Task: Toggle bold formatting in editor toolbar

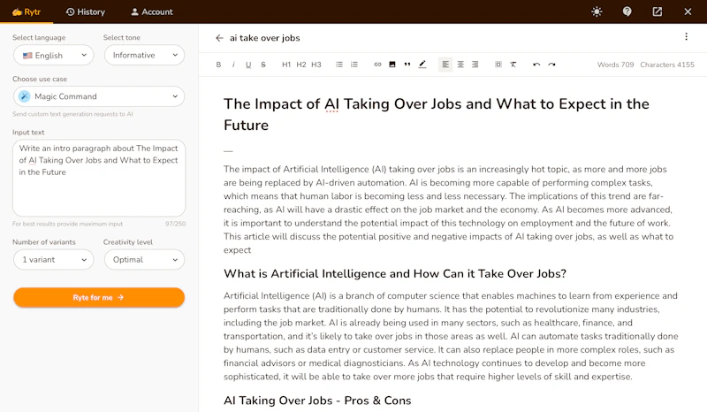Action: coord(219,65)
